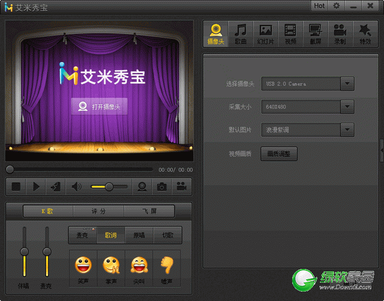The width and height of the screenshot is (384, 301).
Task: Mute audio with the speaker icon
Action: tap(76, 187)
